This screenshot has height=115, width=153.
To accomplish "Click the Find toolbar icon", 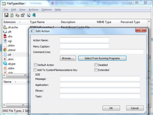I will tap(28, 15).
